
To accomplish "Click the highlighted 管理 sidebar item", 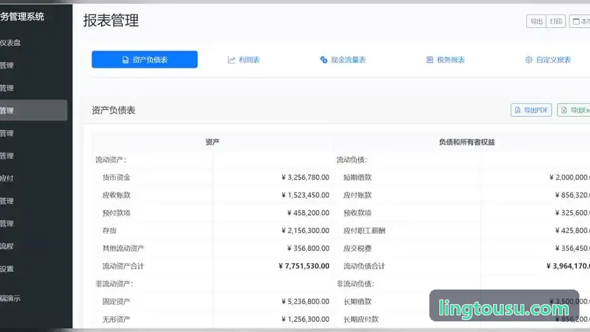I will pos(33,110).
